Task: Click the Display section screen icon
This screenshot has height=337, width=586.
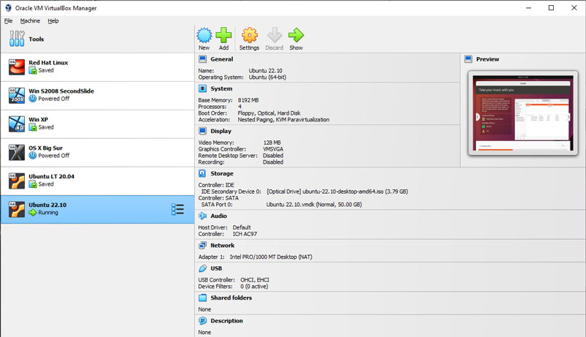Action: click(203, 131)
